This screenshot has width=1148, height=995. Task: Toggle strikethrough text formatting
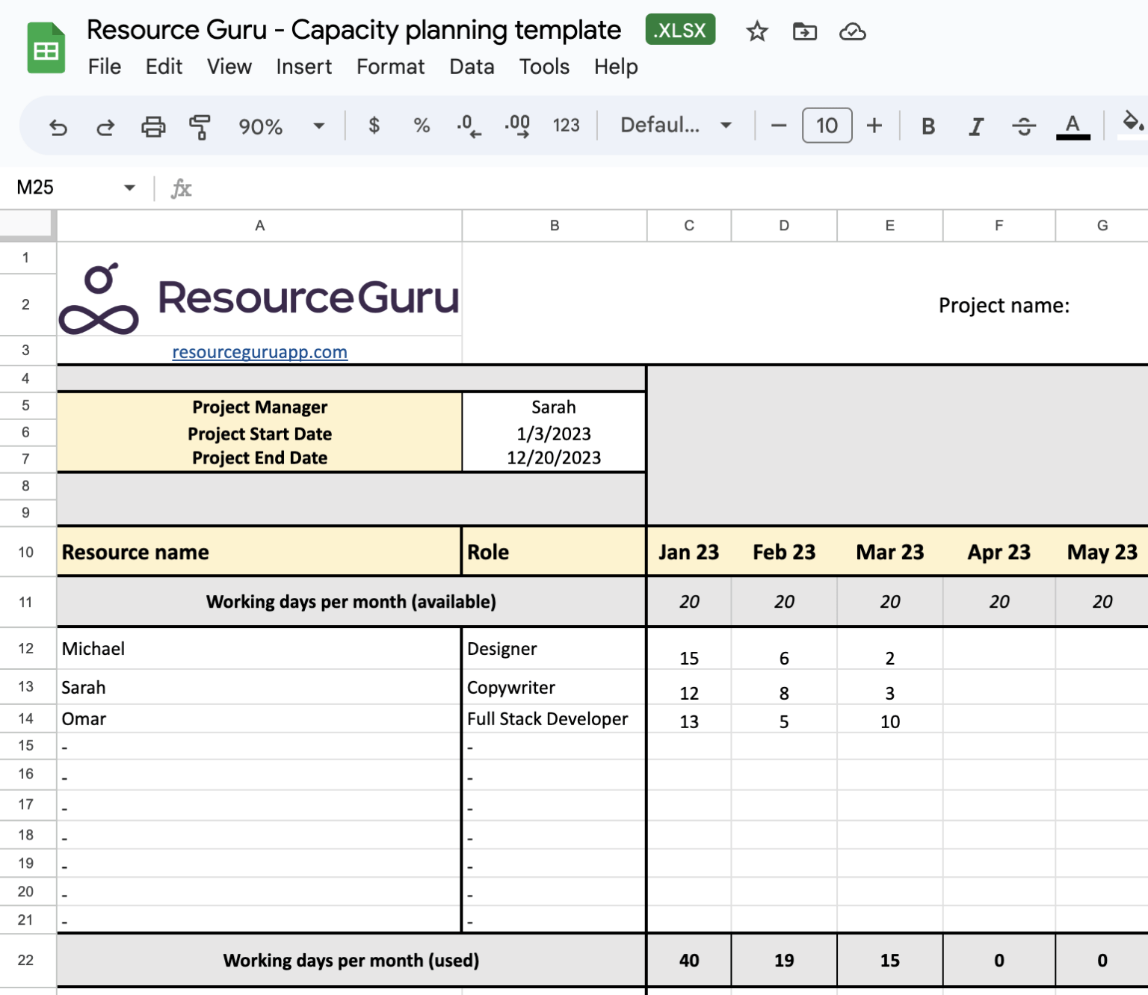tap(1023, 126)
